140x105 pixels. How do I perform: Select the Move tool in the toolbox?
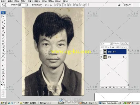tap(3, 16)
